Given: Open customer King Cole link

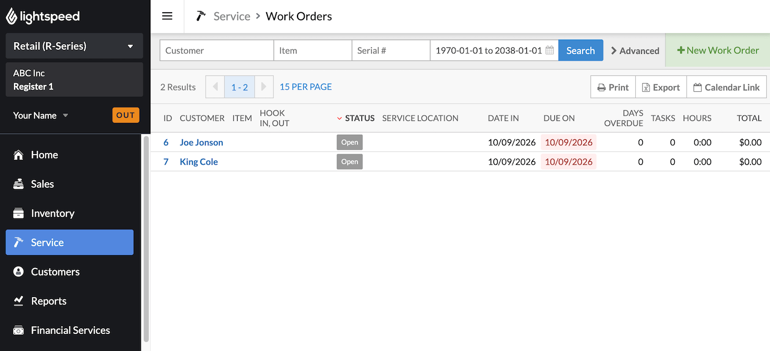Looking at the screenshot, I should [x=199, y=162].
